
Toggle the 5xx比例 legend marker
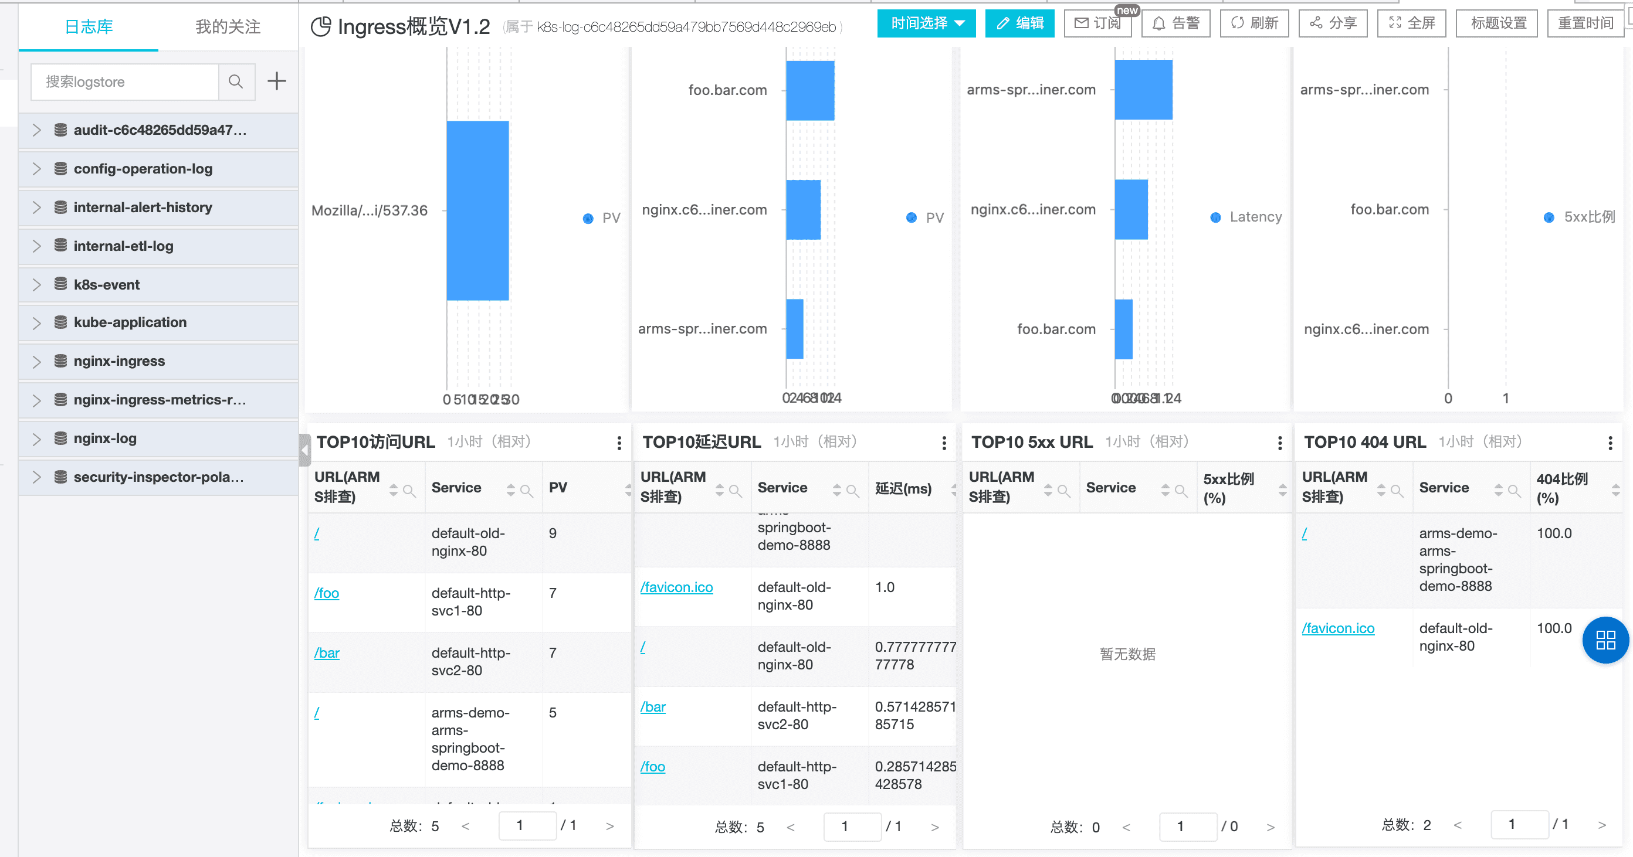click(1549, 217)
